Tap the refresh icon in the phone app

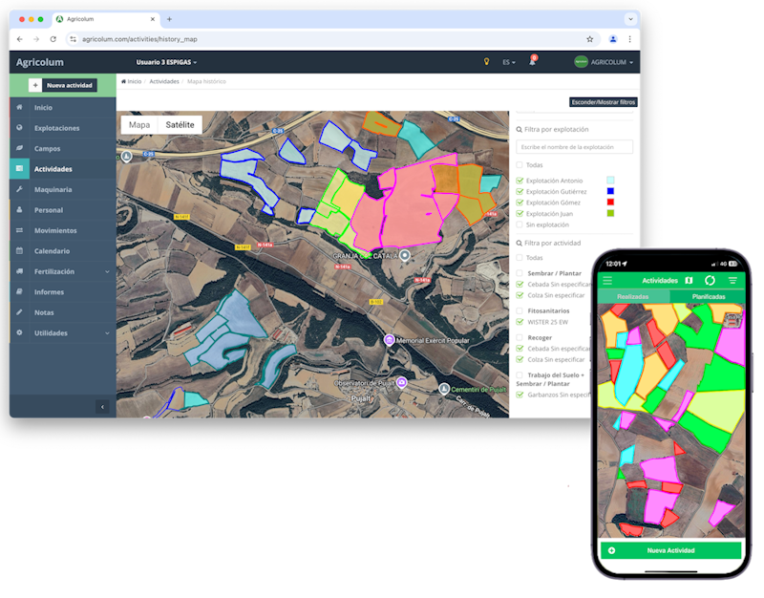(710, 280)
